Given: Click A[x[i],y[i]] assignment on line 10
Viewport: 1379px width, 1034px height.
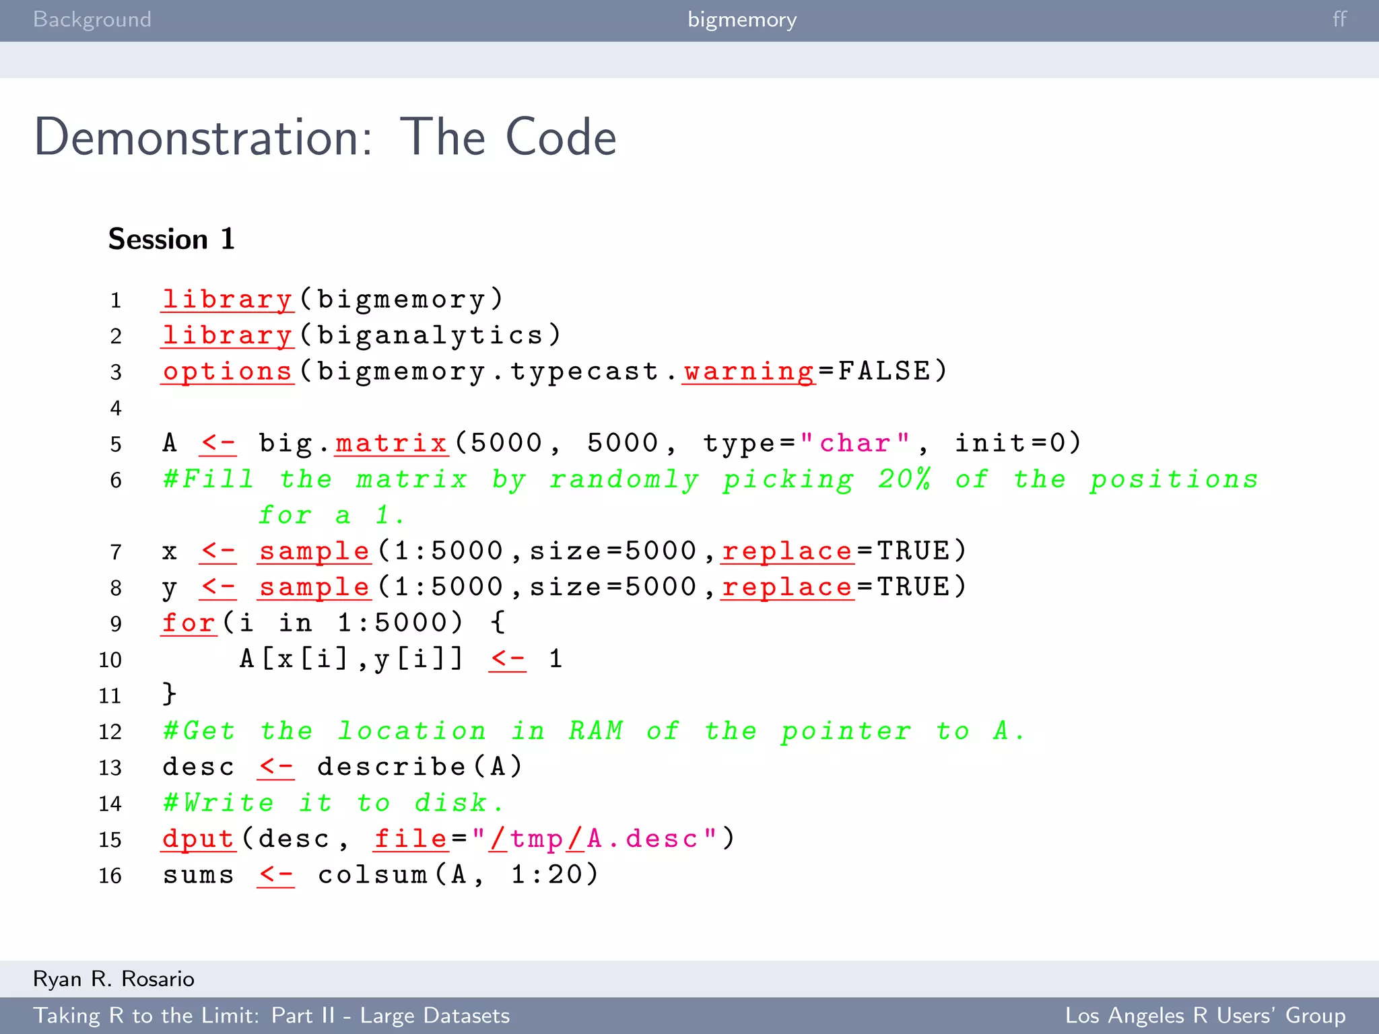Looking at the screenshot, I should tap(401, 659).
